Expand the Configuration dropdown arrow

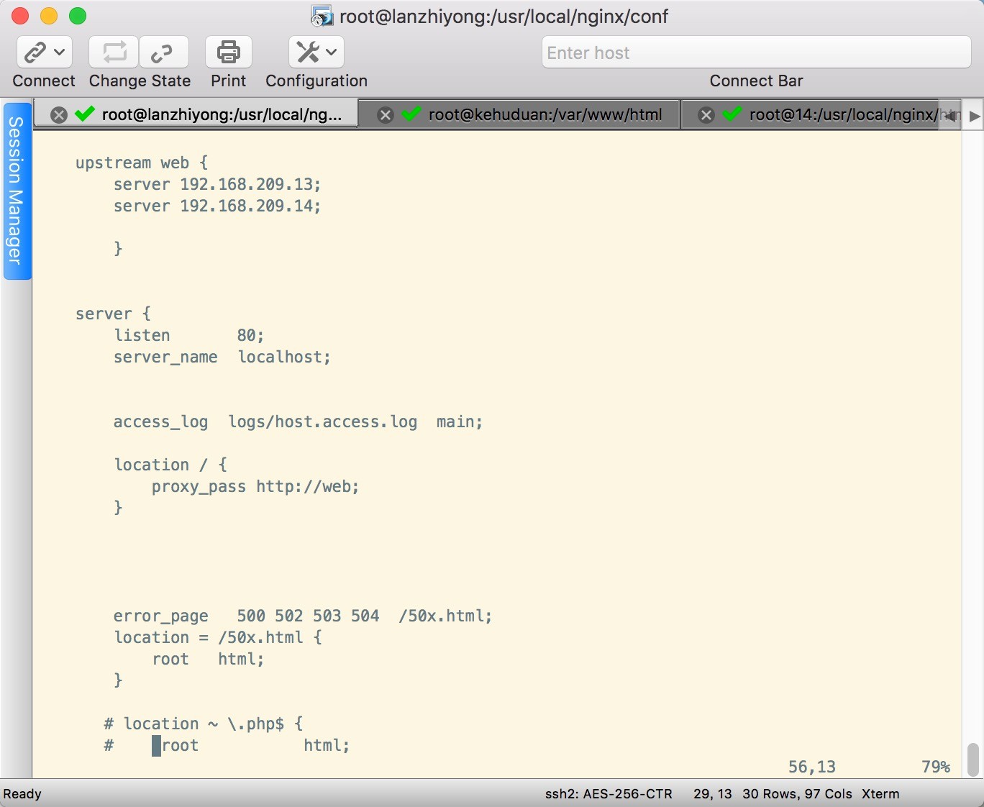(331, 52)
